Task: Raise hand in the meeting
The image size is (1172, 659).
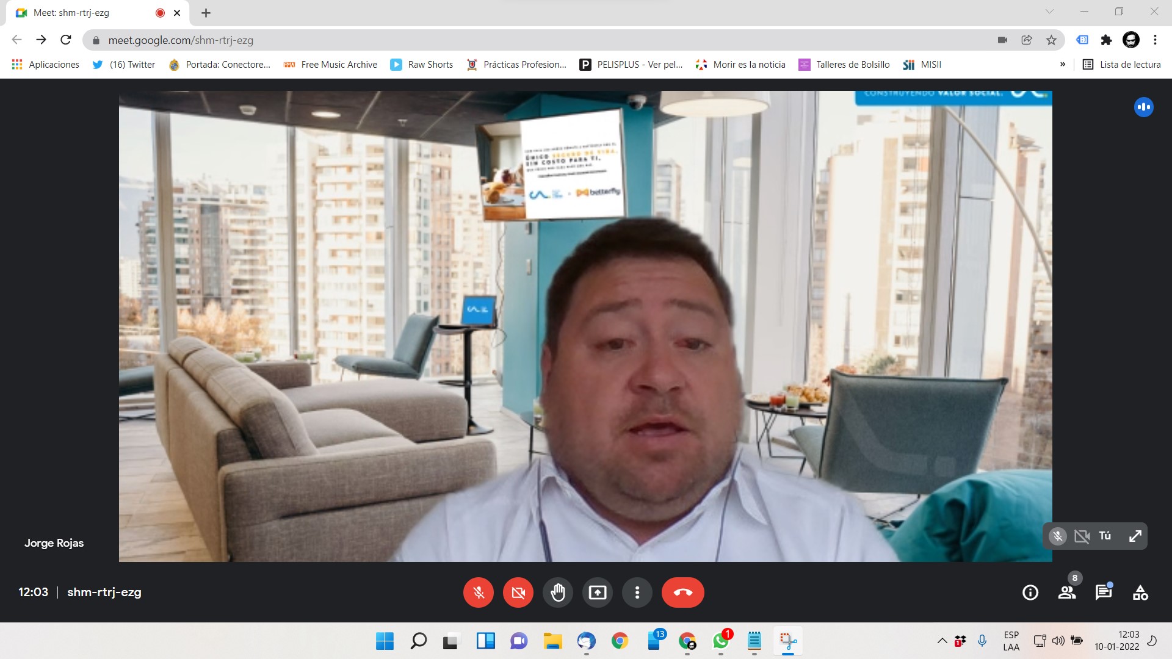Action: (x=558, y=592)
